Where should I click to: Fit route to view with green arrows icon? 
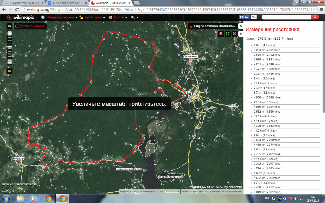coord(228,34)
